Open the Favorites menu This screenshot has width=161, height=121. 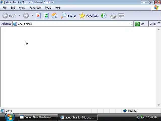(x=35, y=8)
